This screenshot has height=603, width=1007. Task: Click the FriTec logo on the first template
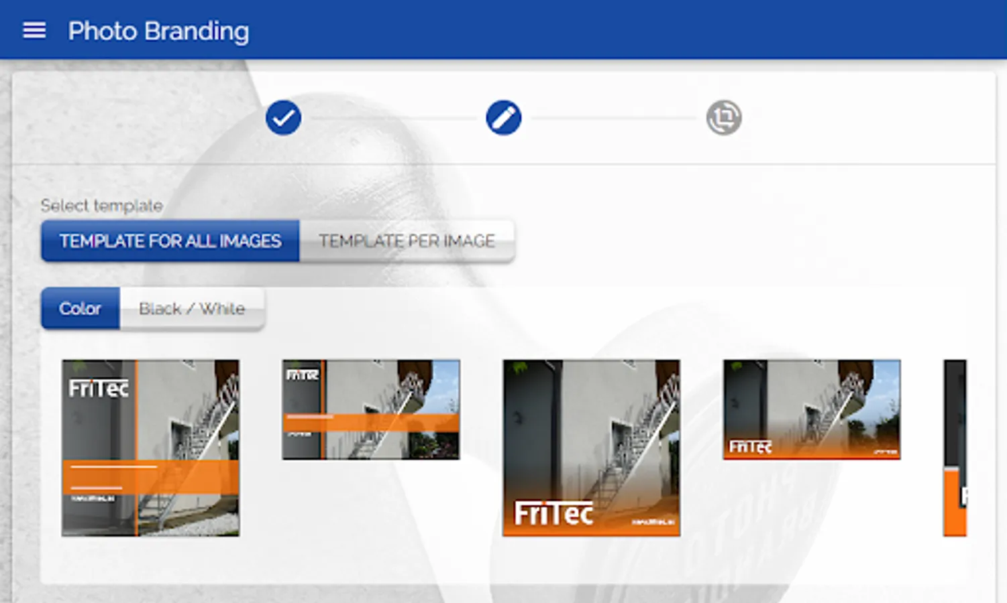click(x=99, y=388)
